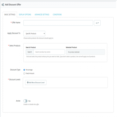The width and height of the screenshot is (117, 117).
Task: Open the Advanced Settings tab
Action: 42,15
